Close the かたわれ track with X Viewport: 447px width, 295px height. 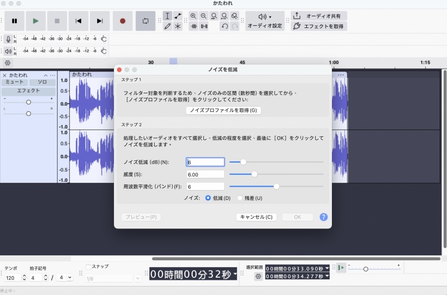point(4,75)
